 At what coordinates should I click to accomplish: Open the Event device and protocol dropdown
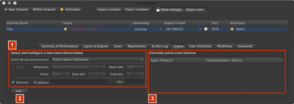pyautogui.click(x=98, y=59)
